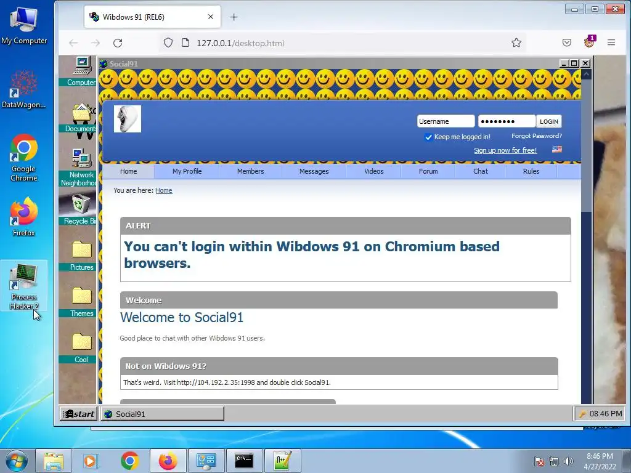Open a new Firefox tab with plus
The height and width of the screenshot is (473, 631).
[x=234, y=17]
